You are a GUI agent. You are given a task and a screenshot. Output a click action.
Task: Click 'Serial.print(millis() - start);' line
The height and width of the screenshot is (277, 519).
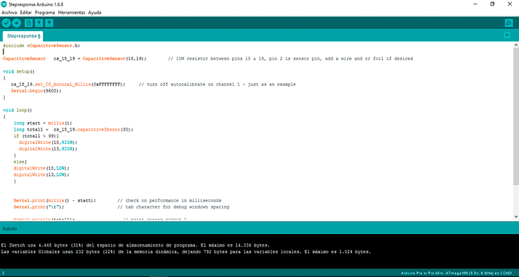(55, 200)
